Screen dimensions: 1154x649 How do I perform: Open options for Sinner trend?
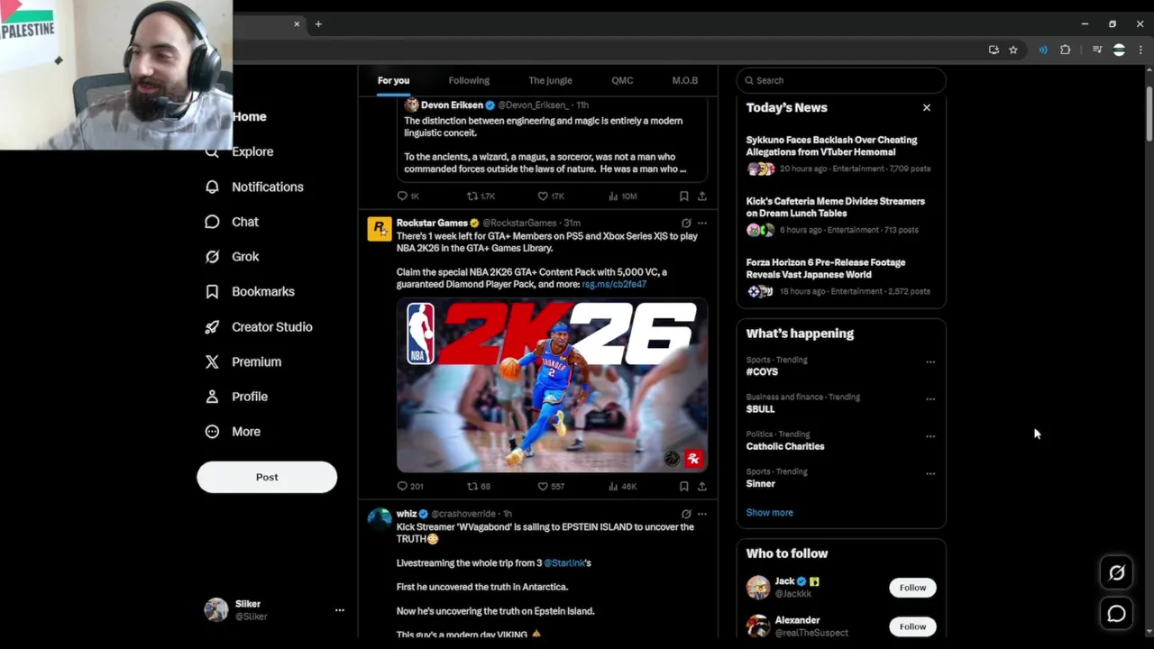coord(930,474)
